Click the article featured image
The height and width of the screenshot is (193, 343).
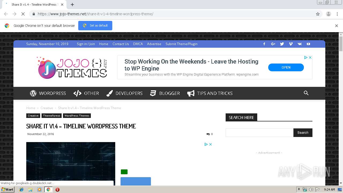pos(71,164)
